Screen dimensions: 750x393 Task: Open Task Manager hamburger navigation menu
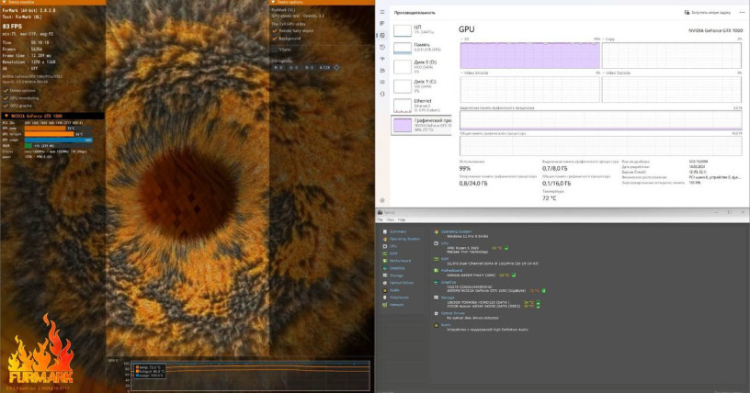click(382, 13)
